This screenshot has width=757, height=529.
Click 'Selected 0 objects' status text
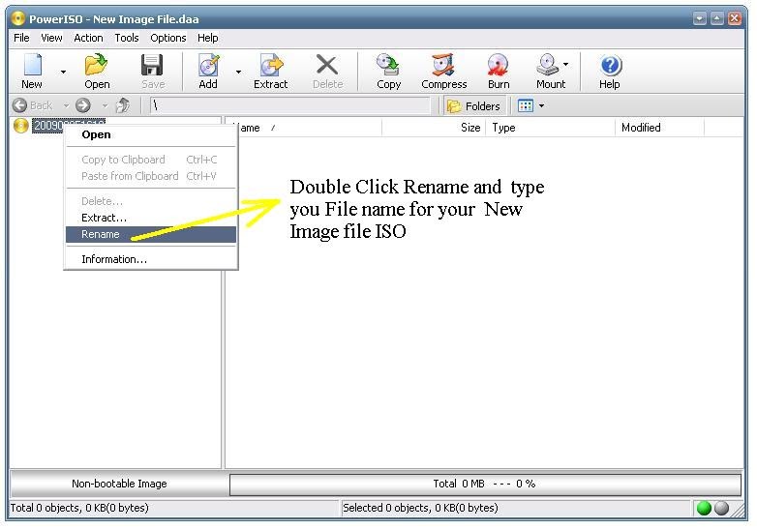point(420,508)
